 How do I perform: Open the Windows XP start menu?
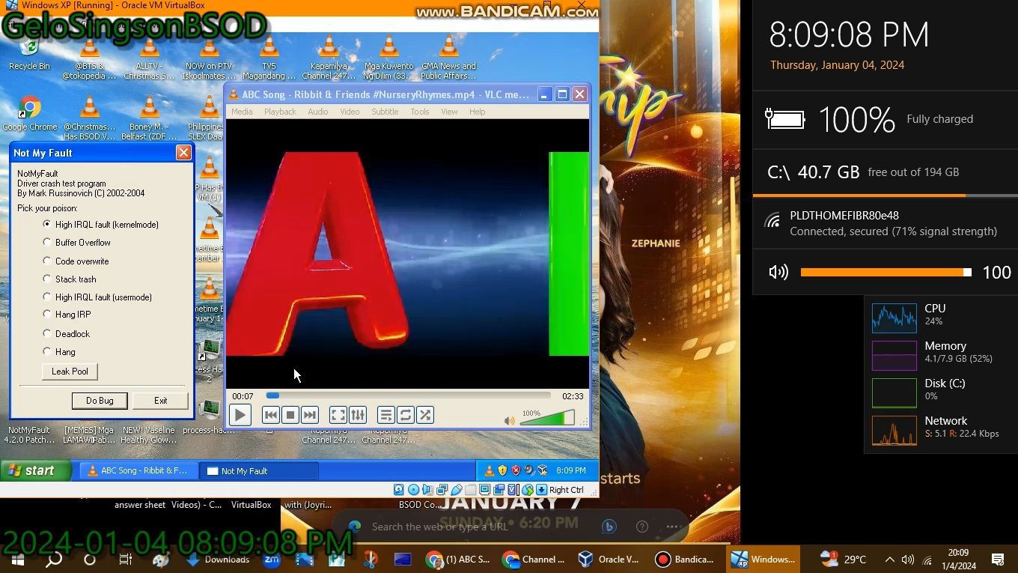36,470
